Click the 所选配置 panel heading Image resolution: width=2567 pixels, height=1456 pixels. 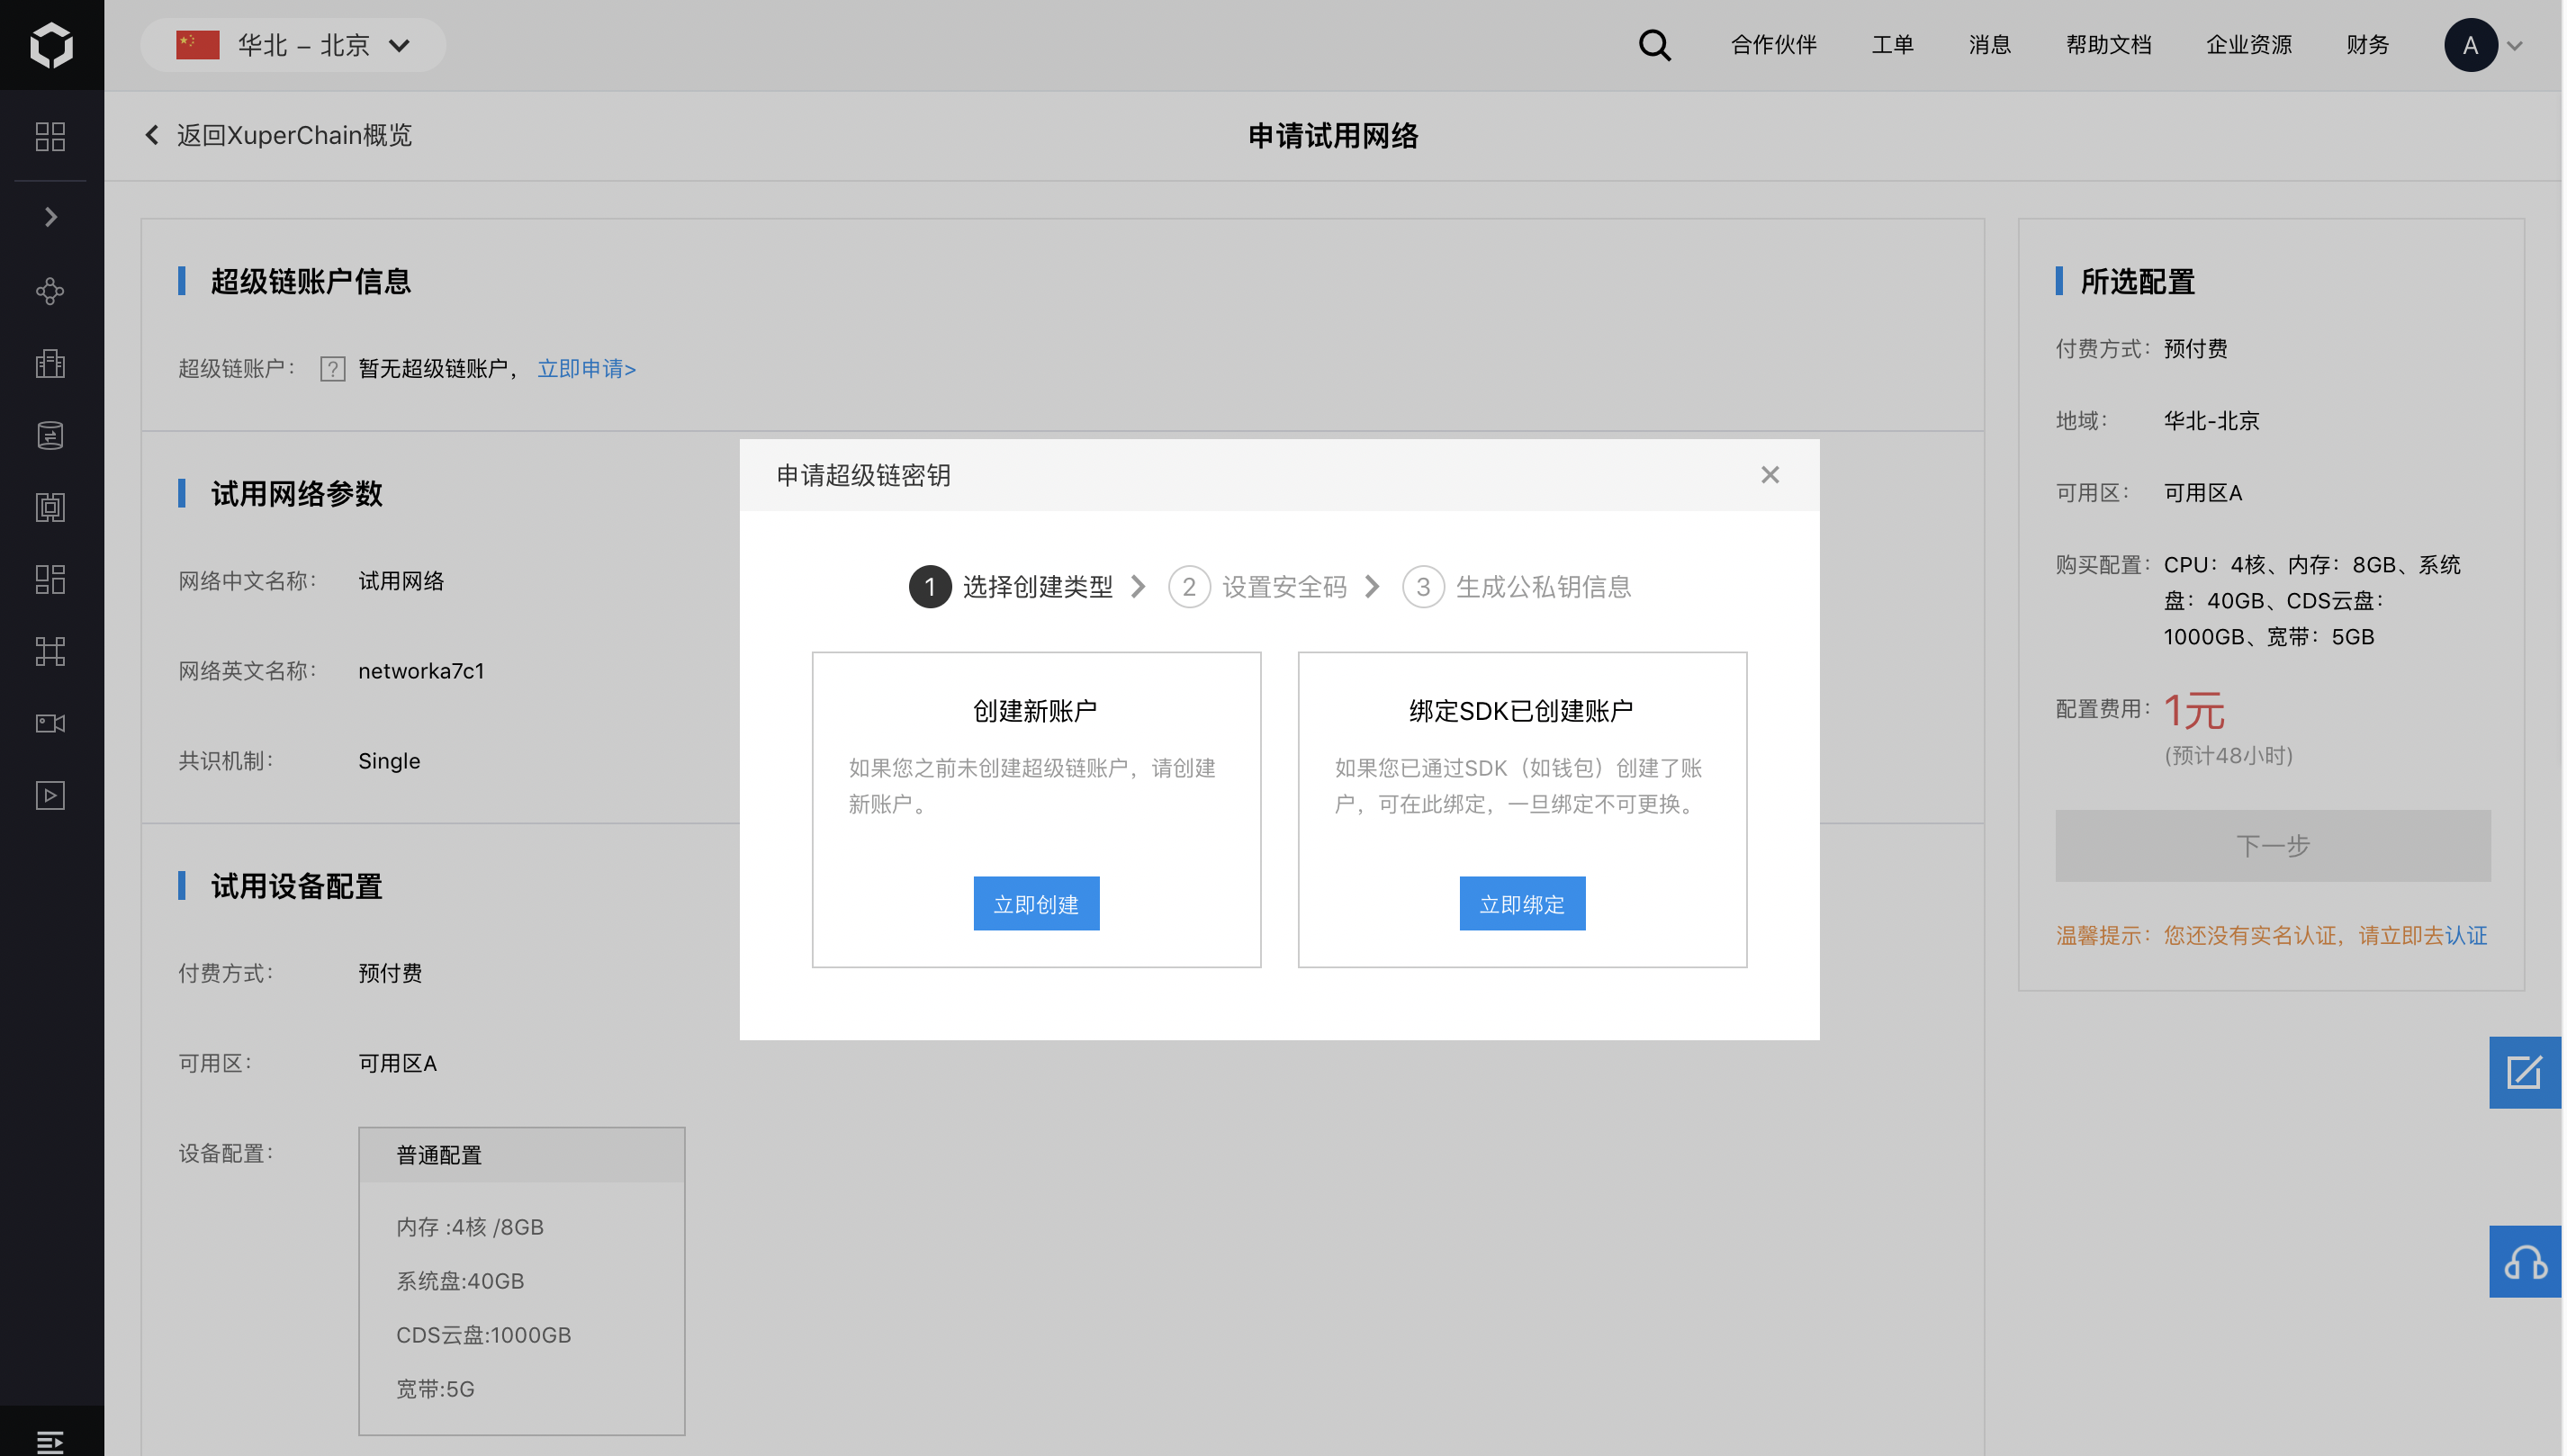[2137, 282]
